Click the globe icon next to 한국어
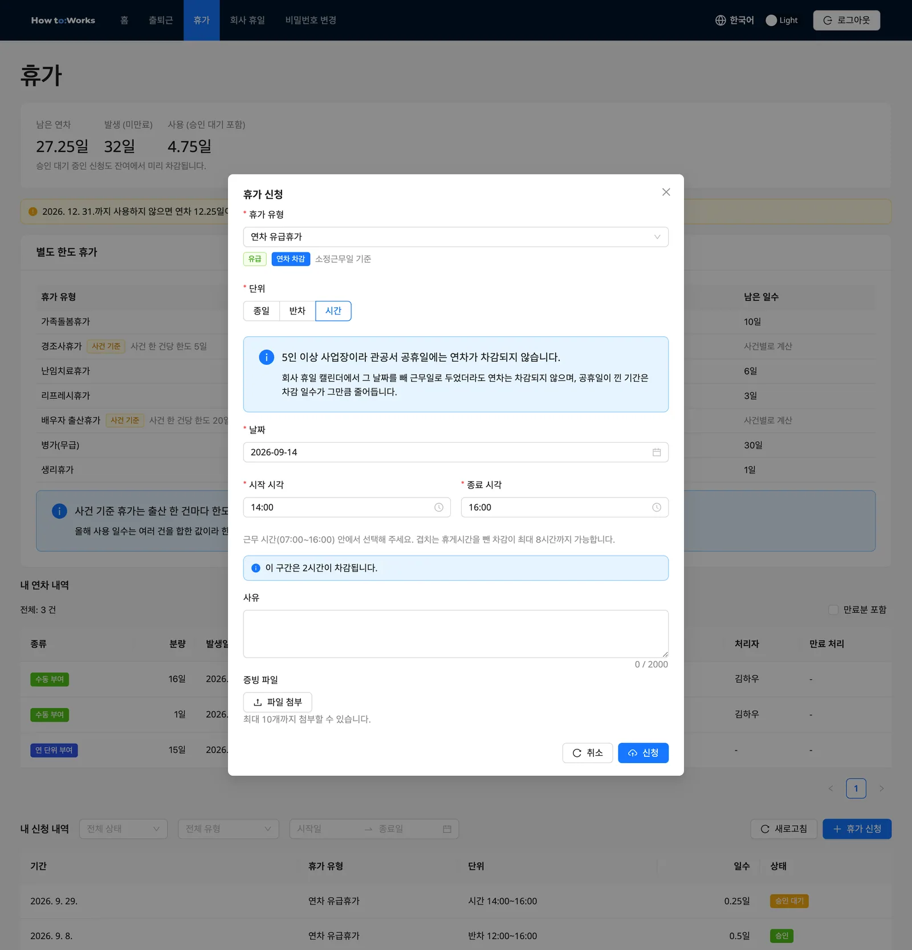Image resolution: width=912 pixels, height=950 pixels. (x=720, y=21)
